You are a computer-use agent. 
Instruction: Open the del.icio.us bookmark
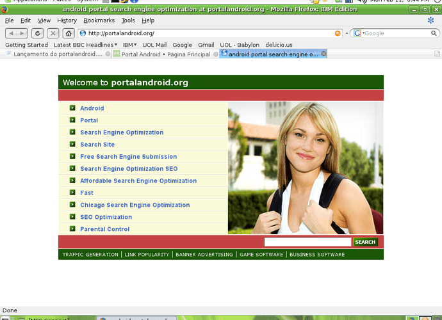coord(279,45)
